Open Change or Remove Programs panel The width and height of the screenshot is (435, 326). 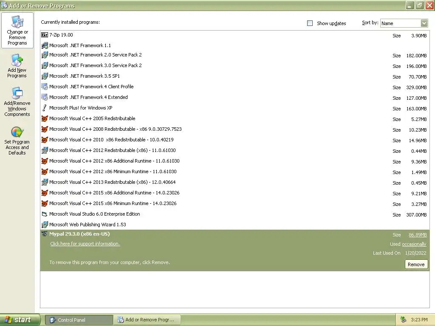pos(17,31)
